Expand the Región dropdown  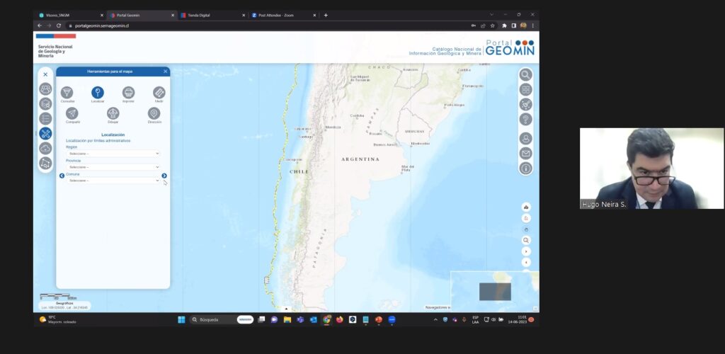pyautogui.click(x=113, y=154)
